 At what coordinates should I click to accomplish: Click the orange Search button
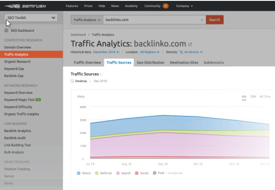[215, 20]
